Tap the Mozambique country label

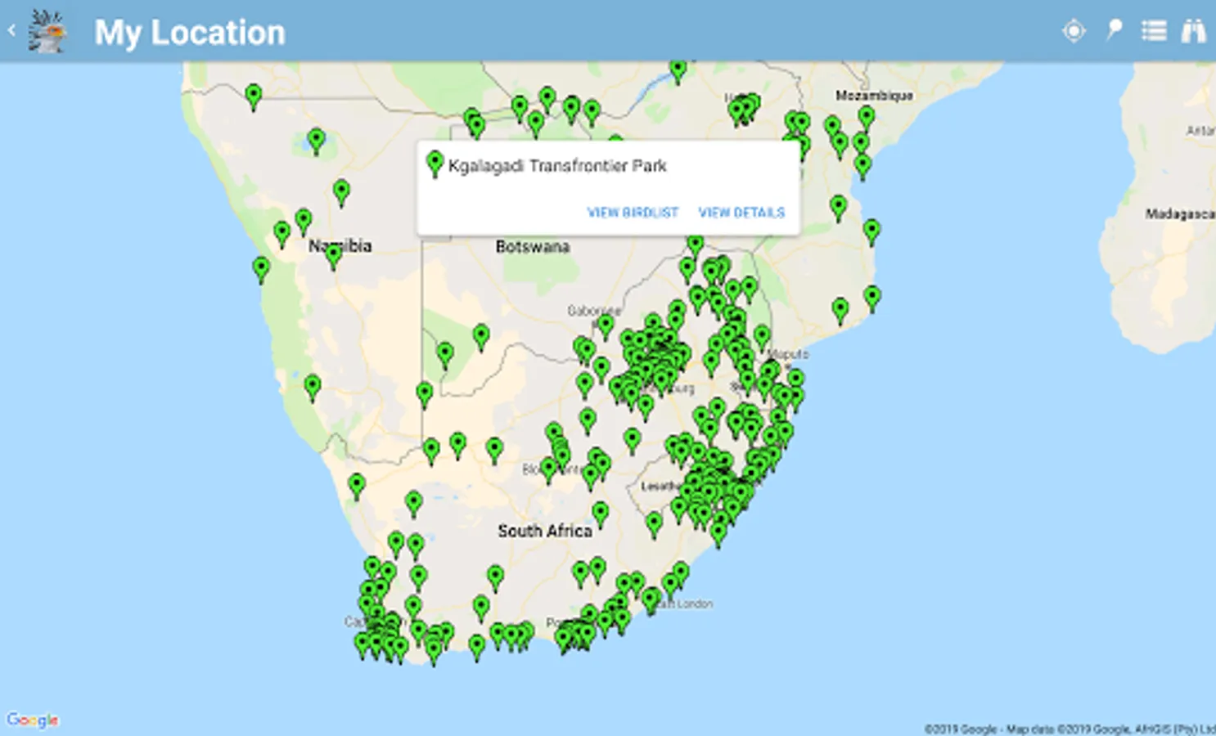(x=874, y=96)
